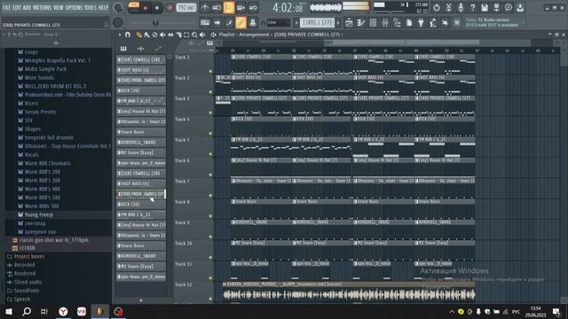Mute Track 3 with its green dot
Screen dimensions: 568x319
210,113
